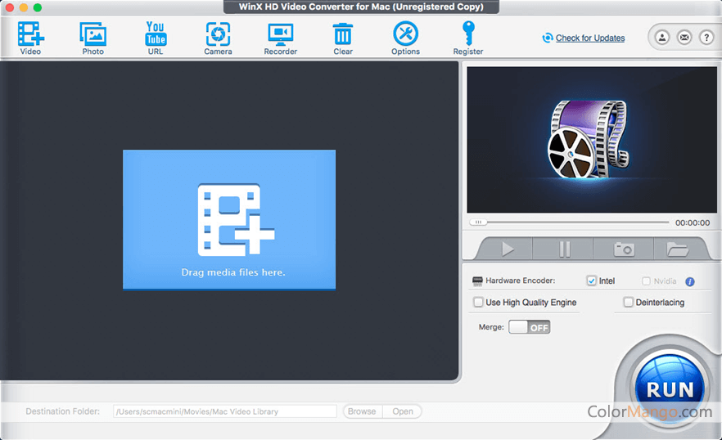Screen dimensions: 722x440
Task: Pause the preview playback
Action: 564,249
